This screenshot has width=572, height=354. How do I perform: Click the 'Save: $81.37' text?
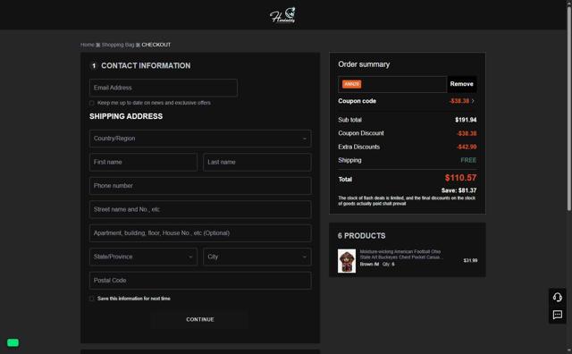[x=458, y=190]
